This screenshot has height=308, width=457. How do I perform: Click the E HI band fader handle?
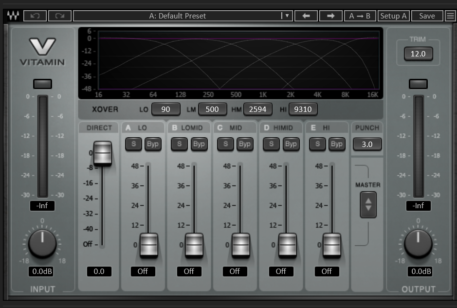point(332,245)
